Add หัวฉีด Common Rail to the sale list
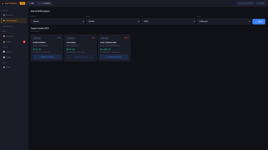The width and height of the screenshot is (268, 150). tap(114, 57)
